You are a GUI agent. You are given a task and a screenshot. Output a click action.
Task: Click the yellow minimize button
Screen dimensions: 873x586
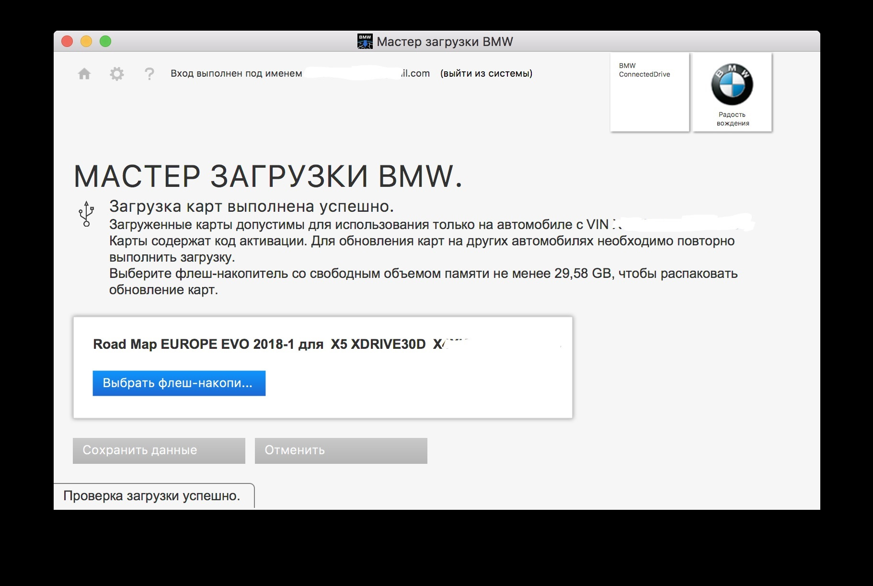pyautogui.click(x=86, y=41)
